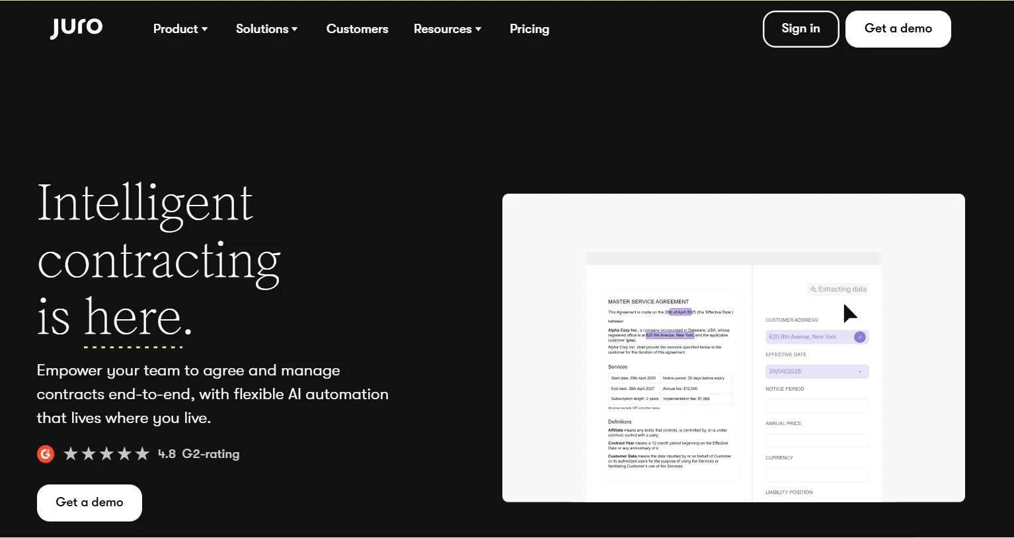Open the Effective Date picker
Screen dimensions: 1014x538
tap(817, 371)
